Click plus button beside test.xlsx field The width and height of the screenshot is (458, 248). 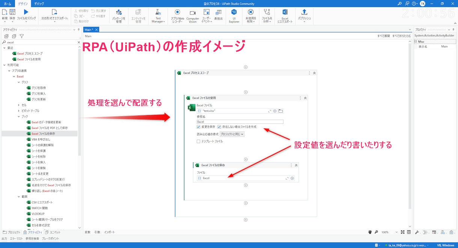(275, 111)
